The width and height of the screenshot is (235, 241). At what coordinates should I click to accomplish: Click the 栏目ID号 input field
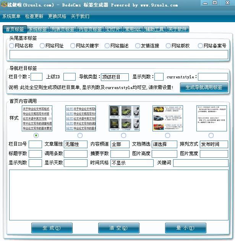pyautogui.click(x=36, y=144)
